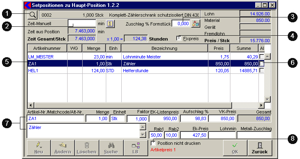Click the Zuschlag % Formstück value field

pyautogui.click(x=181, y=24)
